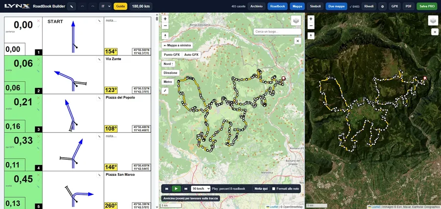Zoom out on the OpenStreetMap map
This screenshot has width=441, height=209.
point(165,26)
